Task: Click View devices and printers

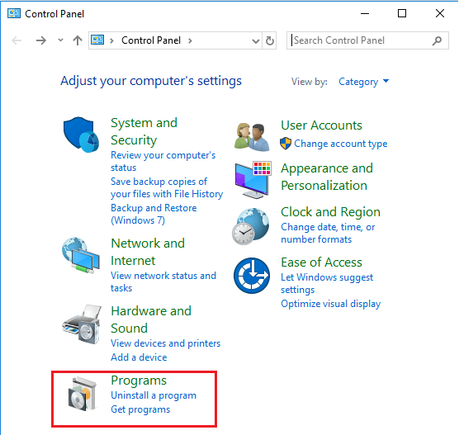Action: click(165, 343)
